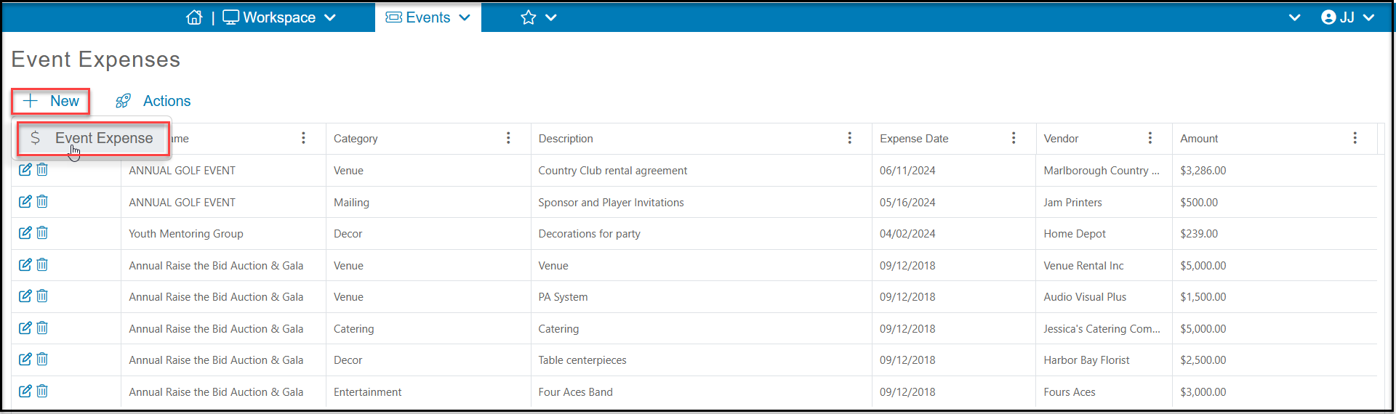Screen dimensions: 1396x414
Task: Open the Events tab menu
Action: click(428, 17)
